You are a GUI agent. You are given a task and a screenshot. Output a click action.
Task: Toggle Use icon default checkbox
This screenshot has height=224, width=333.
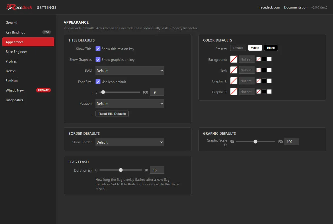98,82
